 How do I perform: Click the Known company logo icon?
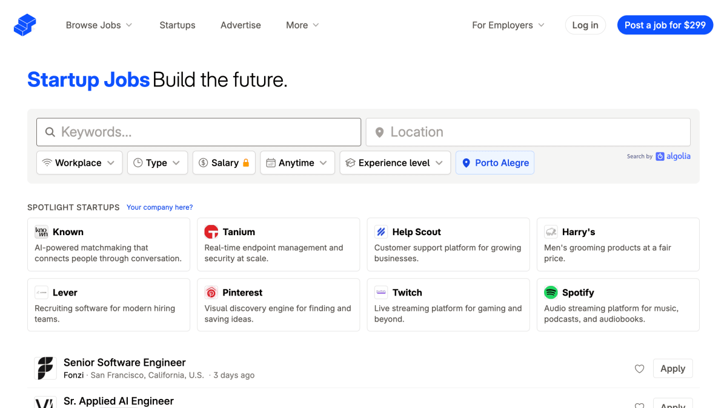(x=41, y=232)
